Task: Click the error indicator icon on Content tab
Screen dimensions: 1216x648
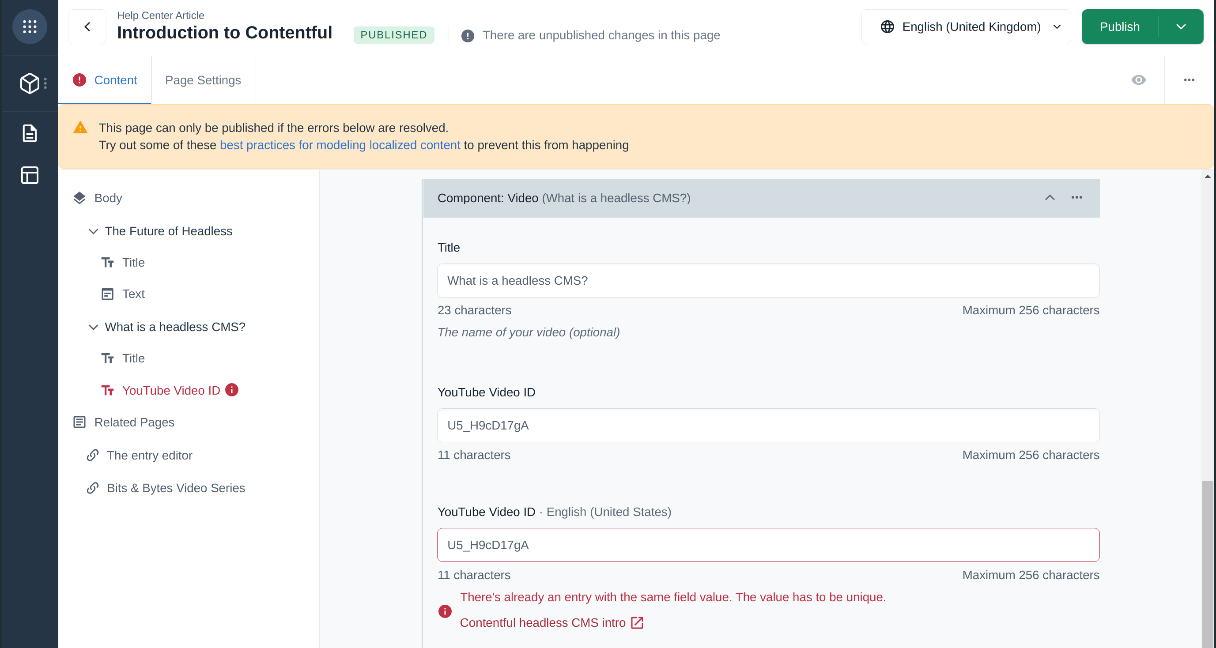Action: 79,79
